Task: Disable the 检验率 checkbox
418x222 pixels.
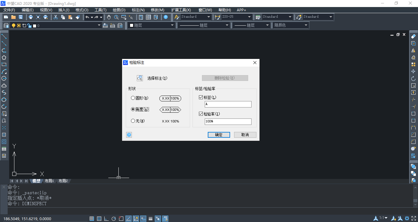Action: click(x=201, y=114)
